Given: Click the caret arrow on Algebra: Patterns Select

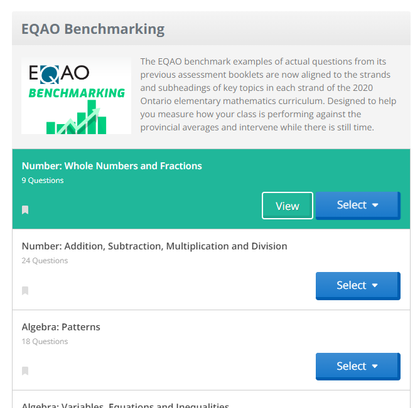Looking at the screenshot, I should click(x=375, y=366).
